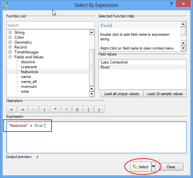Collapse the Fields and Values group
The height and width of the screenshot is (178, 193).
10,57
